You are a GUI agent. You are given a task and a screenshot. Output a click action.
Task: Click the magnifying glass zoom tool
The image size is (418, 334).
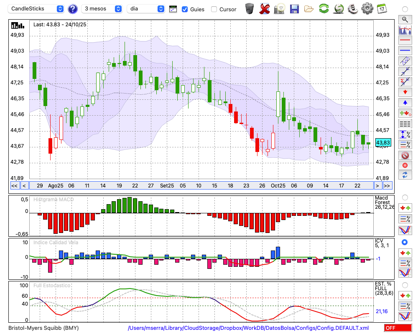pyautogui.click(x=405, y=19)
